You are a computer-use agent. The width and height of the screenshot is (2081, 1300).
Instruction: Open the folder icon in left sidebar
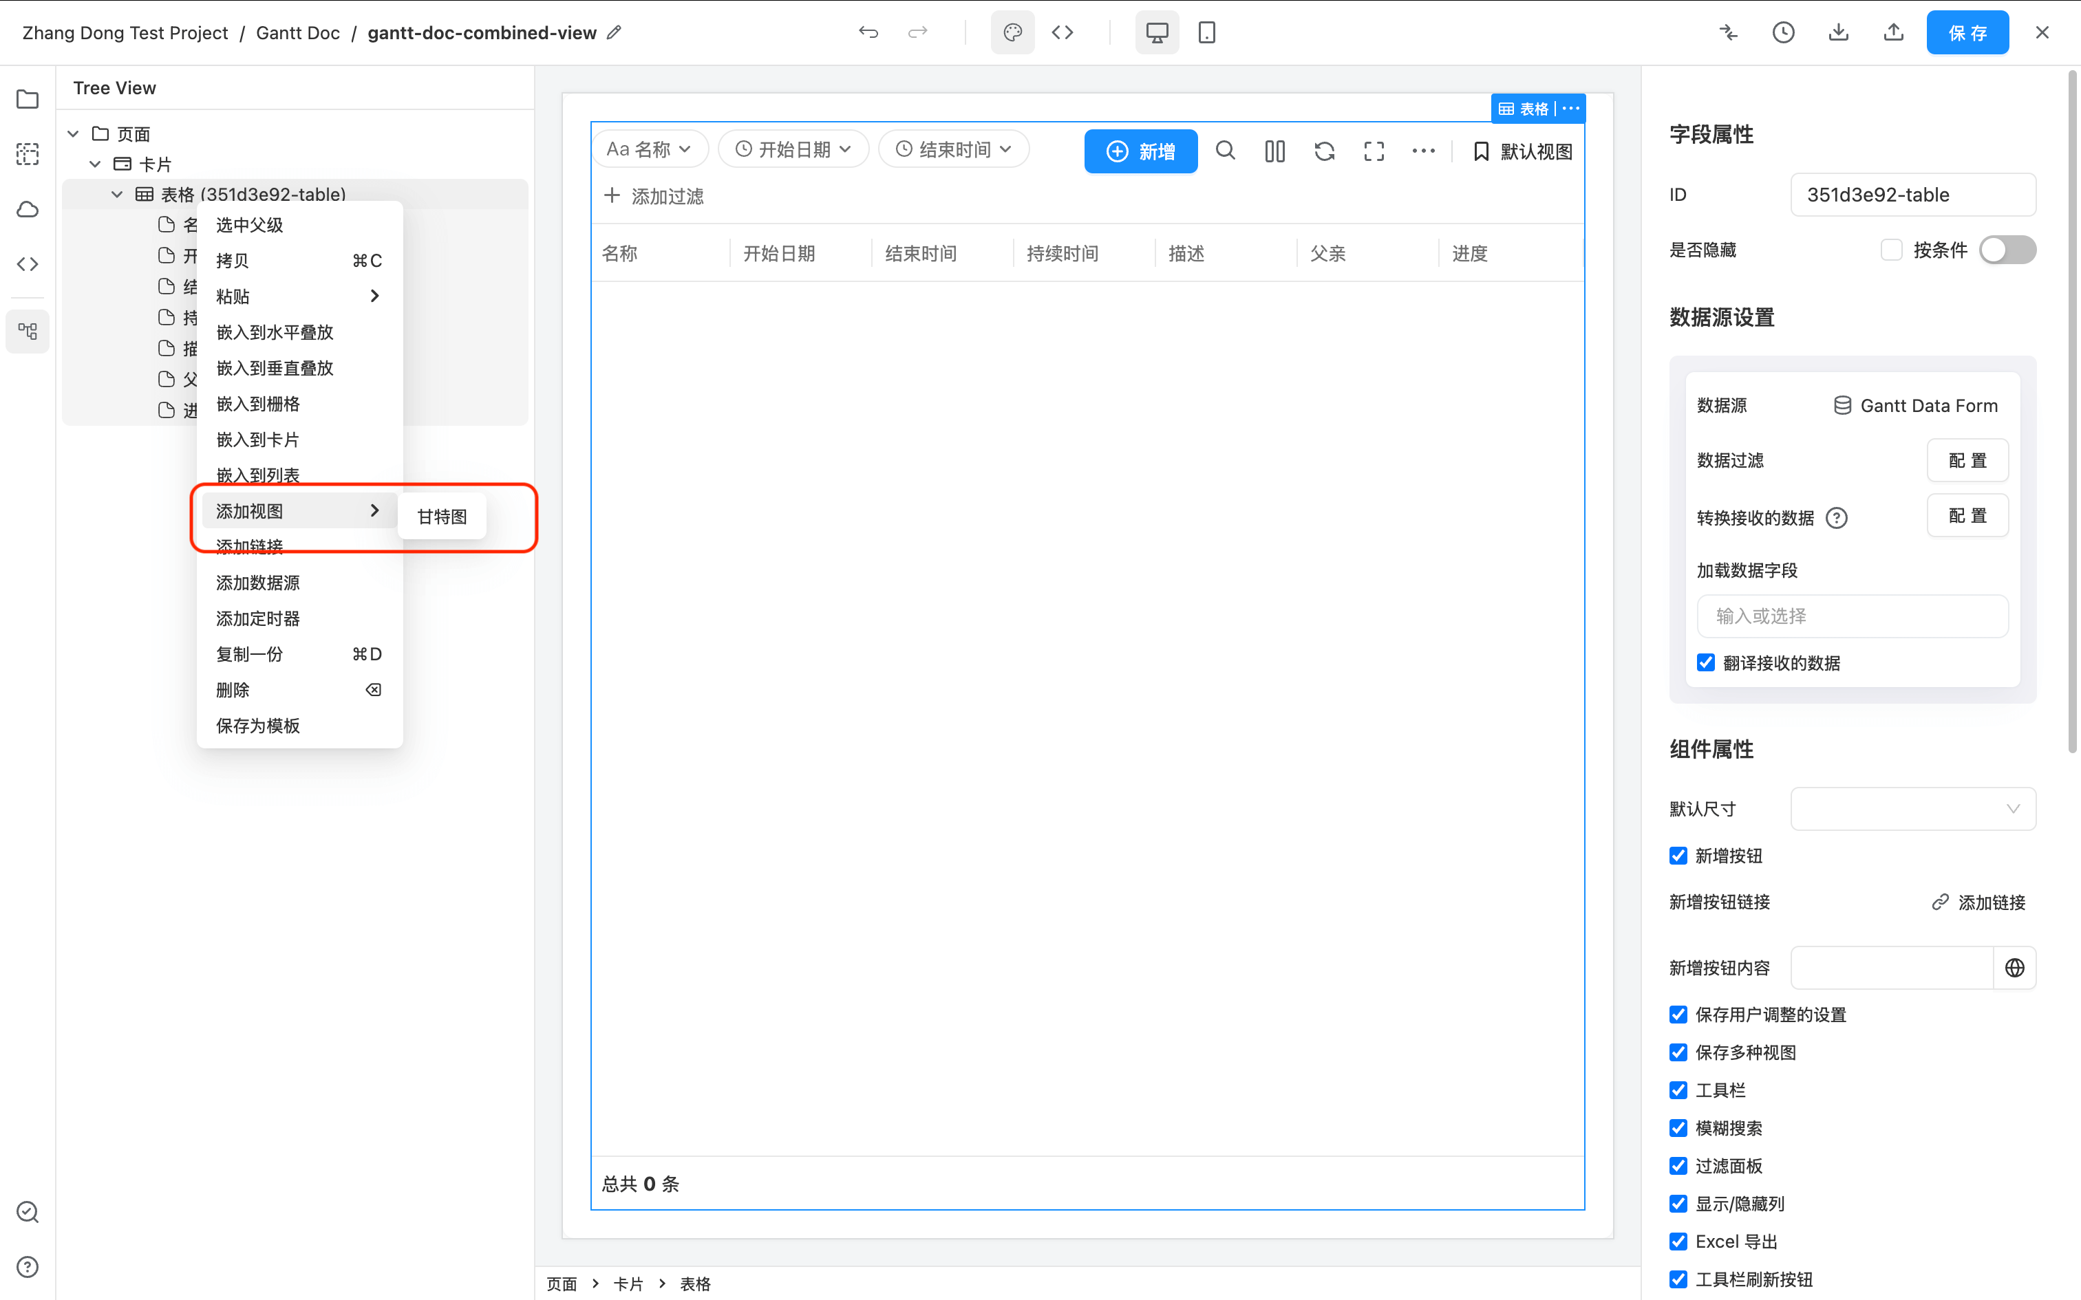point(28,99)
